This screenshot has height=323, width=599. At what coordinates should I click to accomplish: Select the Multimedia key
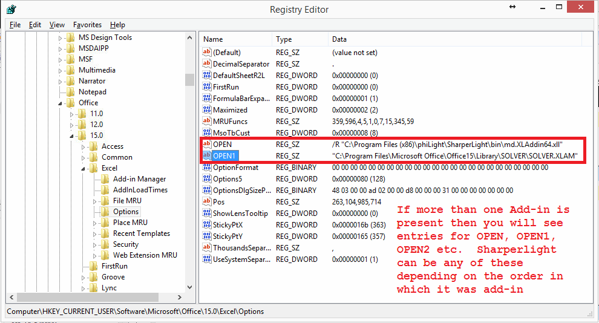point(97,70)
